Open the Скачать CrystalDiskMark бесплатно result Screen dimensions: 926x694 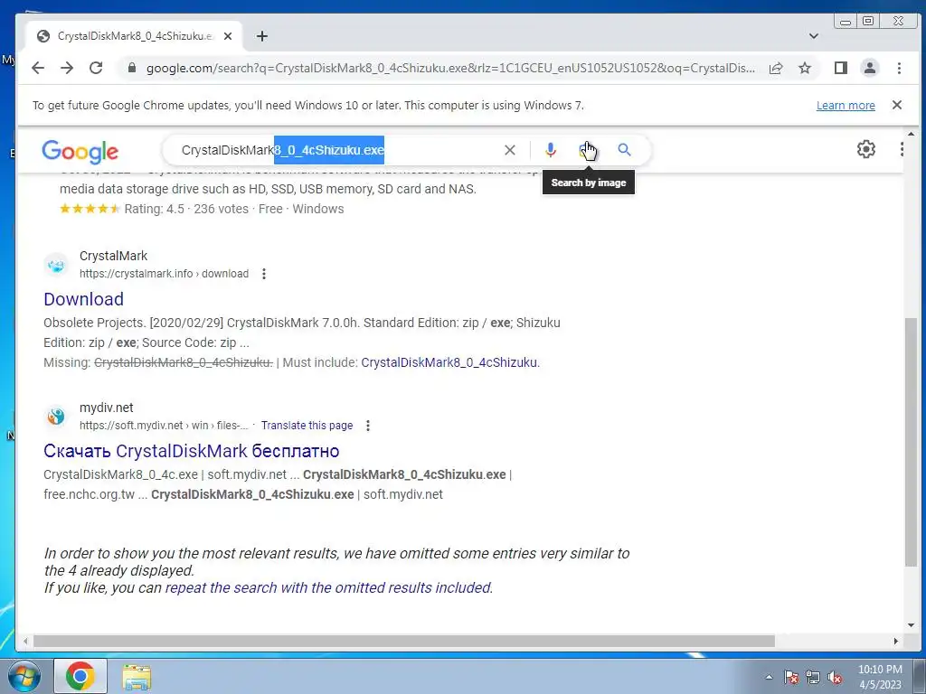click(192, 451)
